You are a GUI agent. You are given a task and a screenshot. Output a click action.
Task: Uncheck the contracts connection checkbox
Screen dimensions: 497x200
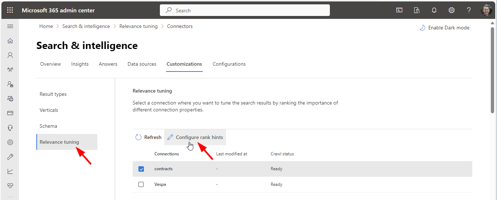coord(141,169)
